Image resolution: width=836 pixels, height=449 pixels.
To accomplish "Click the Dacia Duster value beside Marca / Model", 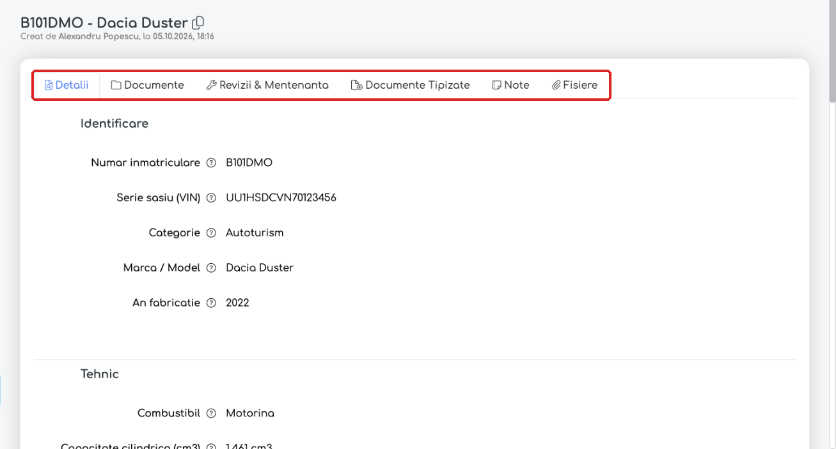I will [260, 268].
